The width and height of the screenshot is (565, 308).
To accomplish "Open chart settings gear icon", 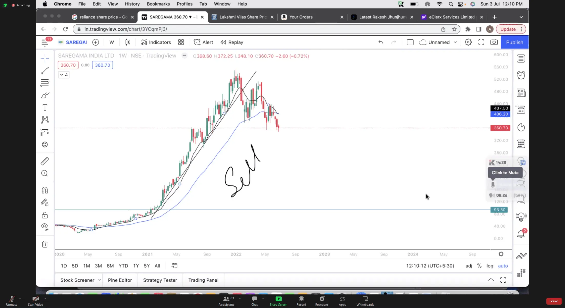I will [x=468, y=42].
